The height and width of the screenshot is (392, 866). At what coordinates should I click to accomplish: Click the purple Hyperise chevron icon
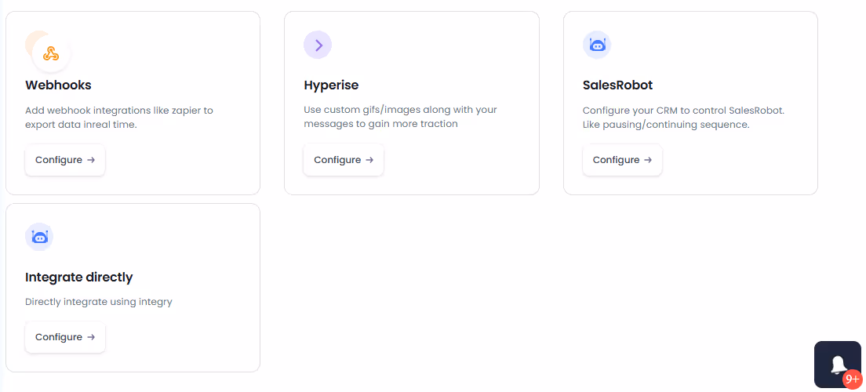pos(318,45)
